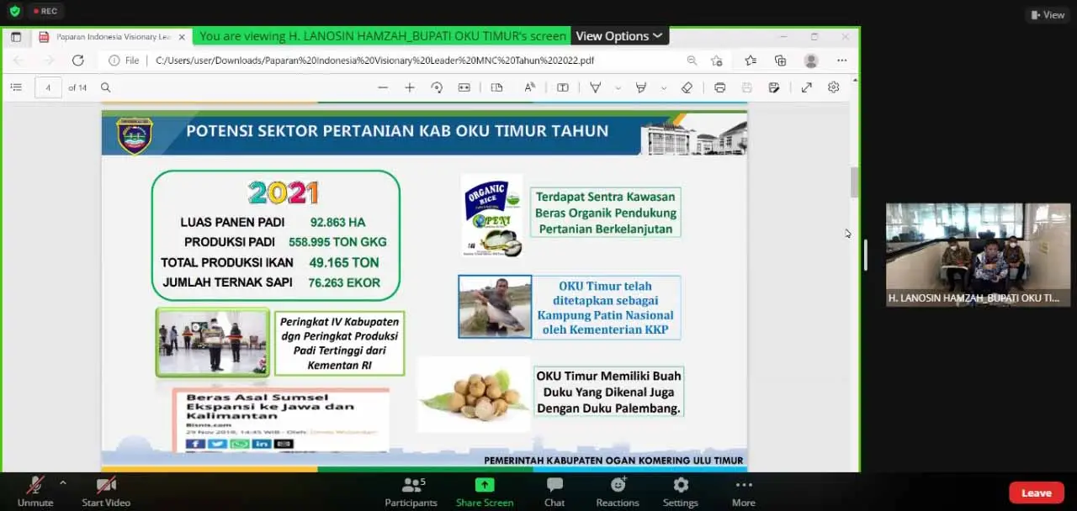Expand audio options arrow next to Unmute
1077x511 pixels.
(62, 483)
